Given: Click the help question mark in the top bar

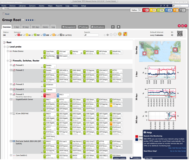Looking at the screenshot, I should tap(164, 6).
